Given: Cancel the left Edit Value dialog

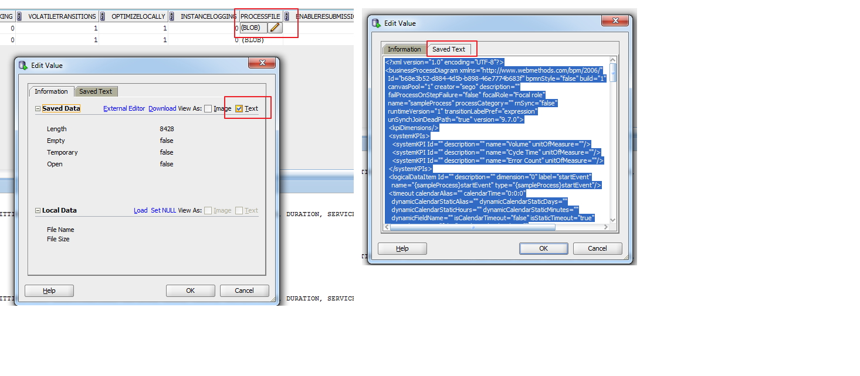Looking at the screenshot, I should (x=245, y=290).
